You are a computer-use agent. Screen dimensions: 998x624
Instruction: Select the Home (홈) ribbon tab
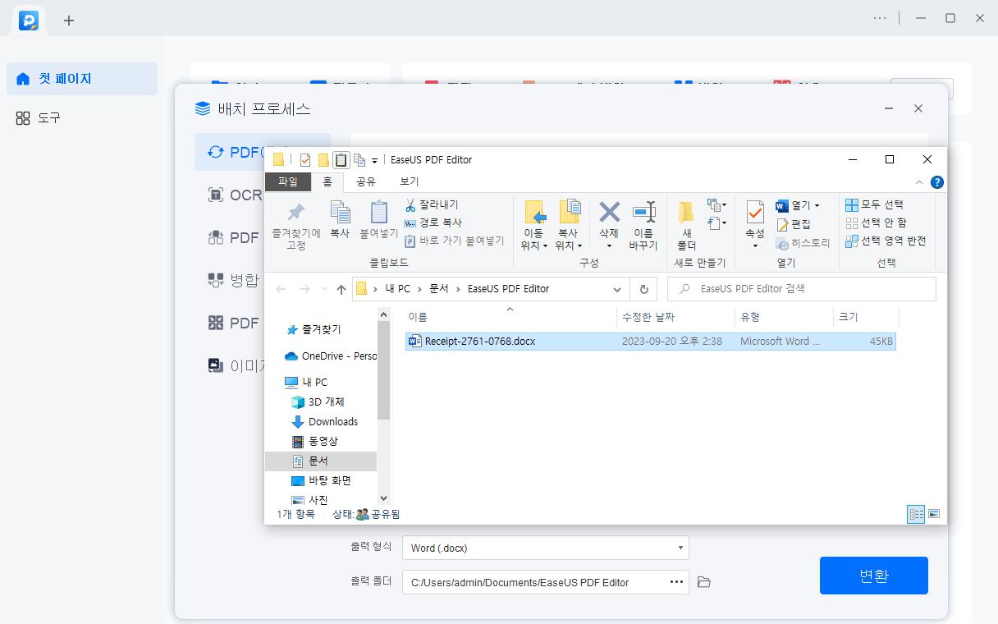pos(327,181)
